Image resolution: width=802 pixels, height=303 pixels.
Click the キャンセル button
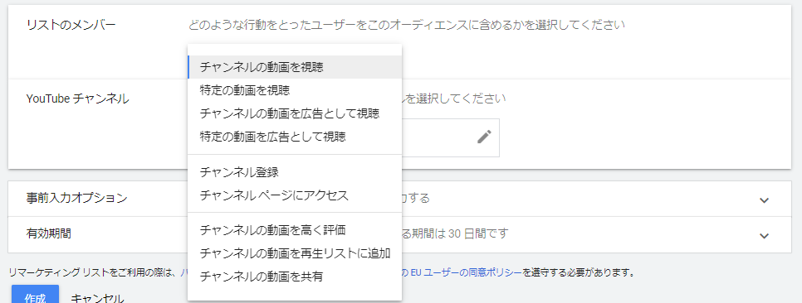[97, 298]
